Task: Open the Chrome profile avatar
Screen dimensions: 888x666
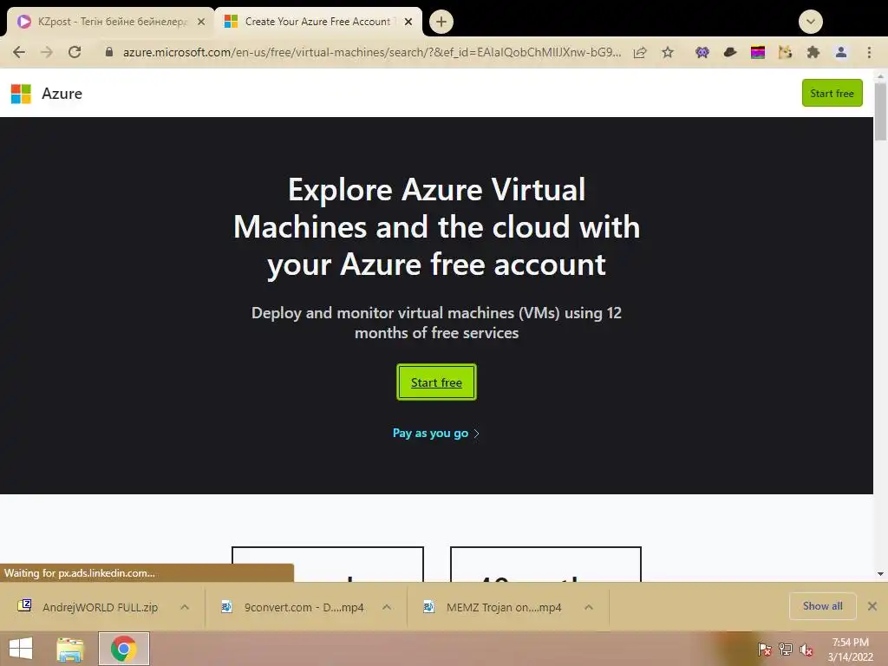Action: [841, 53]
